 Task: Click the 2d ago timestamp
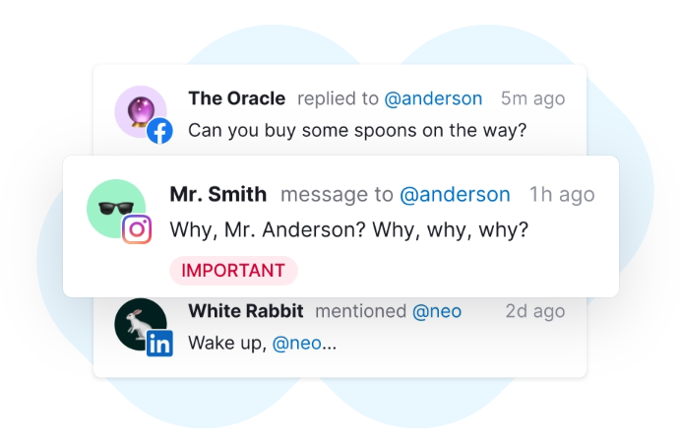[535, 312]
